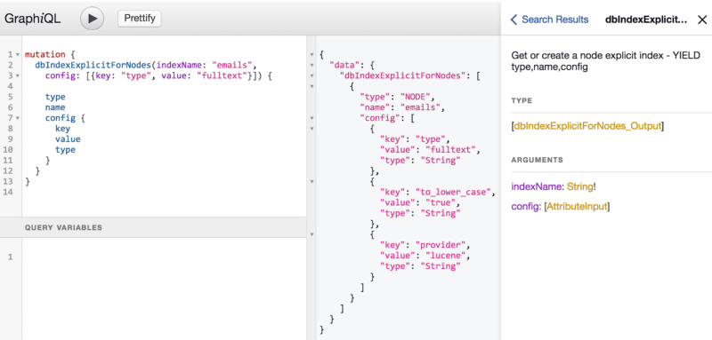Collapse the result root object fold arrow
Screen dimensions: 712x340
pos(312,55)
